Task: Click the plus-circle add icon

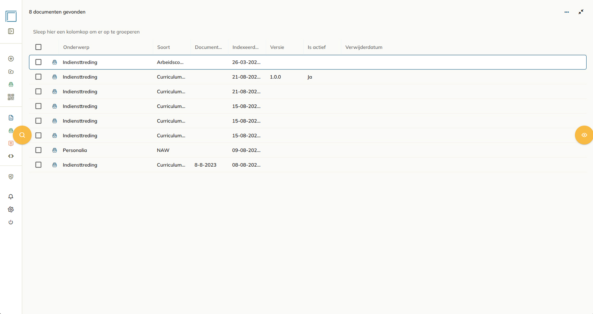Action: pyautogui.click(x=11, y=58)
